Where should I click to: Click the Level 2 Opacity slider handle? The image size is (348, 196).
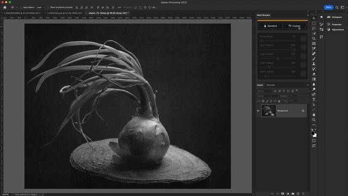coord(278,58)
